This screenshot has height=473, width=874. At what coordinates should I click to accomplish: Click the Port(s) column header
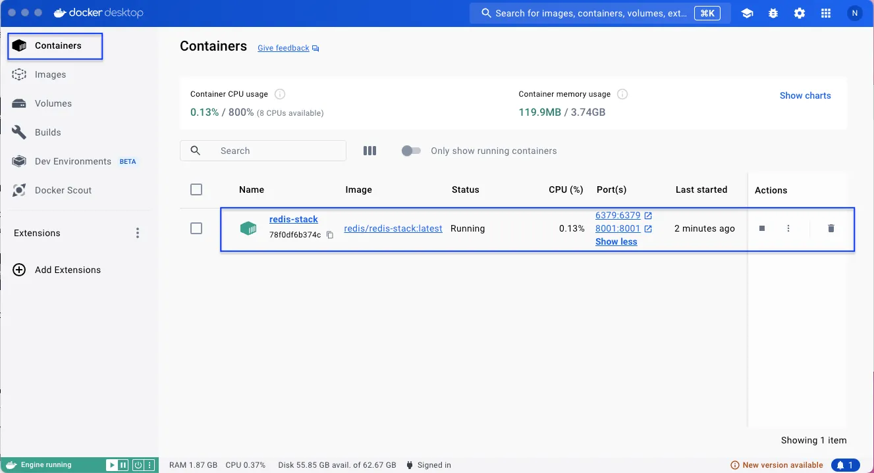tap(611, 189)
